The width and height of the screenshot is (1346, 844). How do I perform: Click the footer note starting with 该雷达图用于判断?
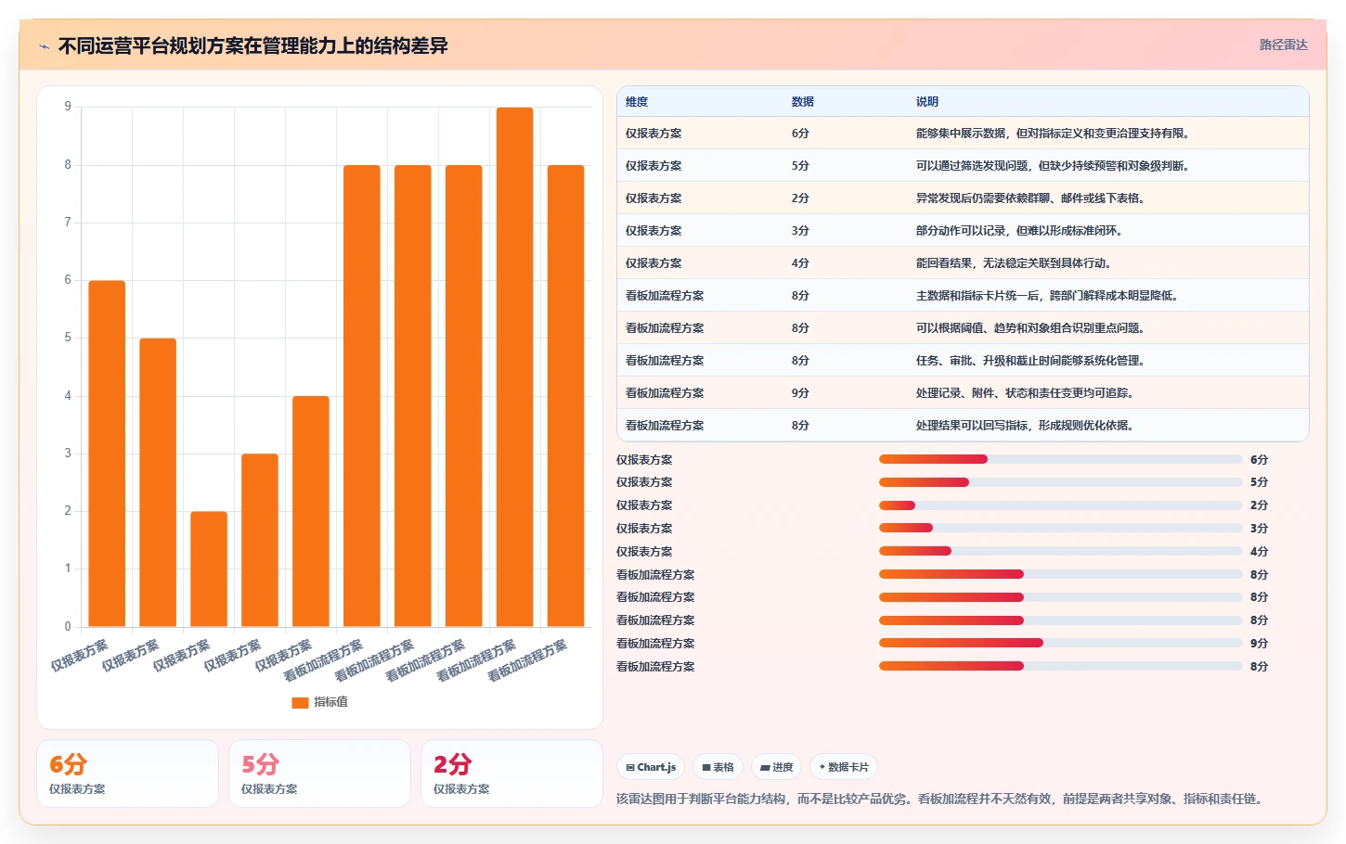click(939, 799)
